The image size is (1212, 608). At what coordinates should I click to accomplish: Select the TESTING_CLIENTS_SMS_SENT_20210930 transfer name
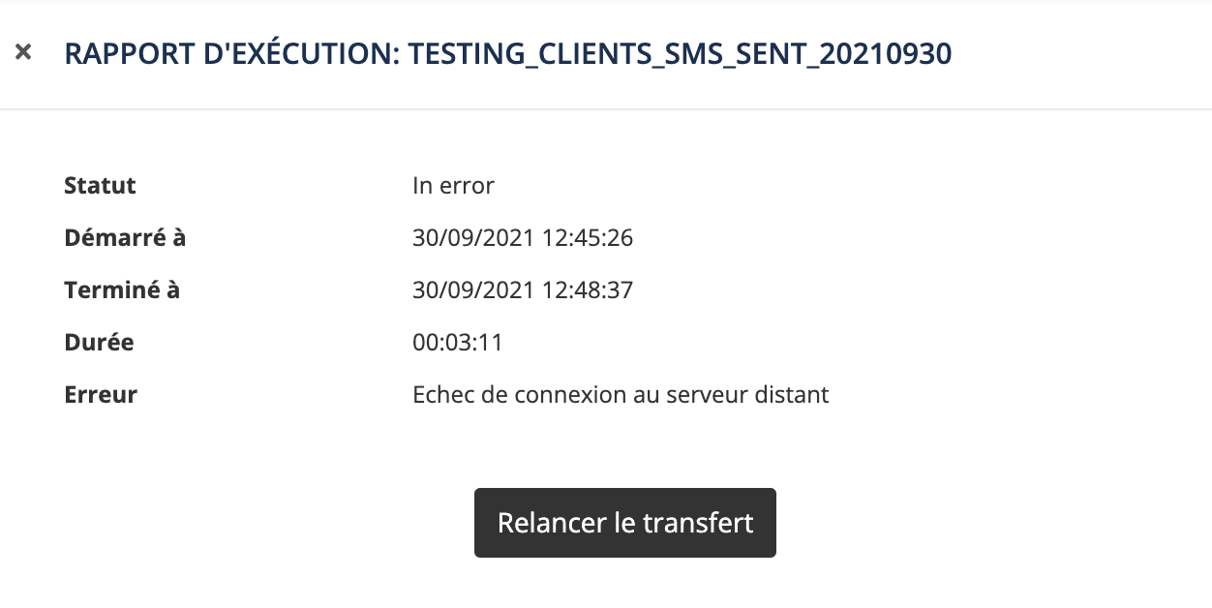680,53
